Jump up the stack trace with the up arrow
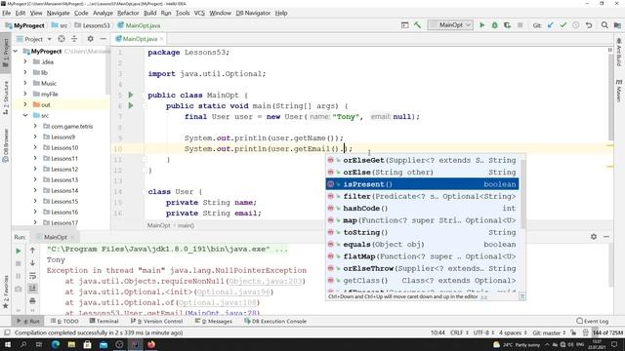The image size is (625, 351). tap(32, 251)
